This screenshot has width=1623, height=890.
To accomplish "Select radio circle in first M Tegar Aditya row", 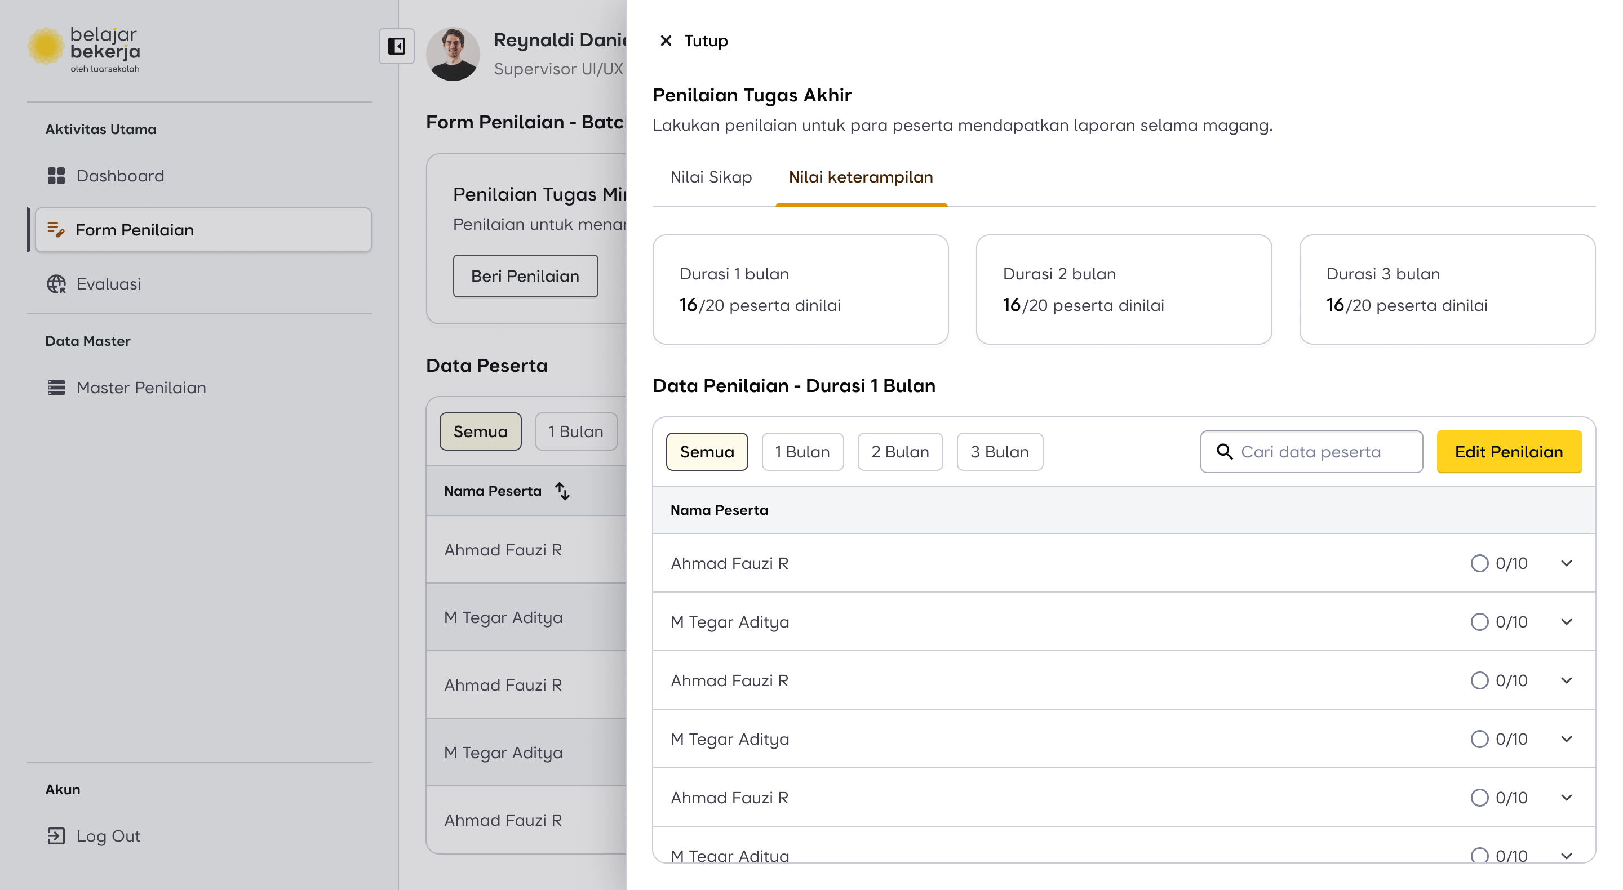I will (1479, 622).
